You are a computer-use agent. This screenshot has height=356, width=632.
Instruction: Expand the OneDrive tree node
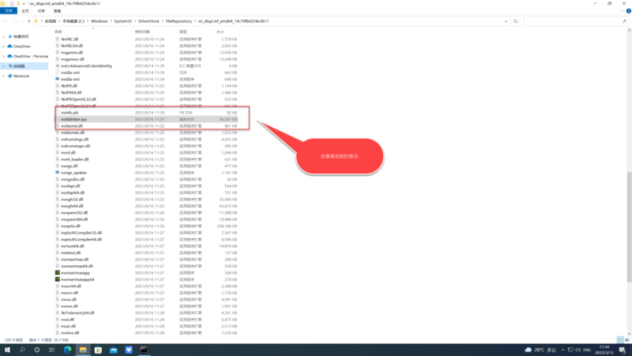pyautogui.click(x=4, y=46)
